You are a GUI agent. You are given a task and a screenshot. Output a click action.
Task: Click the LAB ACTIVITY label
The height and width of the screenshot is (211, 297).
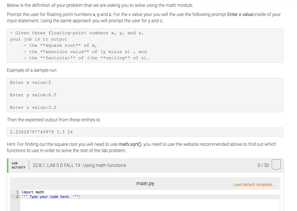[x=18, y=165]
